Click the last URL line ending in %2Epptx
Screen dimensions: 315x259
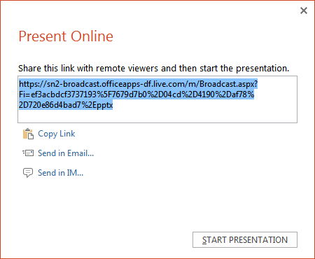pyautogui.click(x=66, y=105)
